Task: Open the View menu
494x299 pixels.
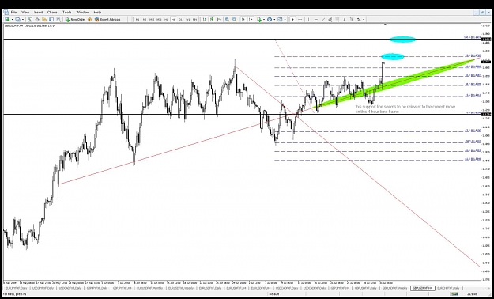Action: click(25, 13)
